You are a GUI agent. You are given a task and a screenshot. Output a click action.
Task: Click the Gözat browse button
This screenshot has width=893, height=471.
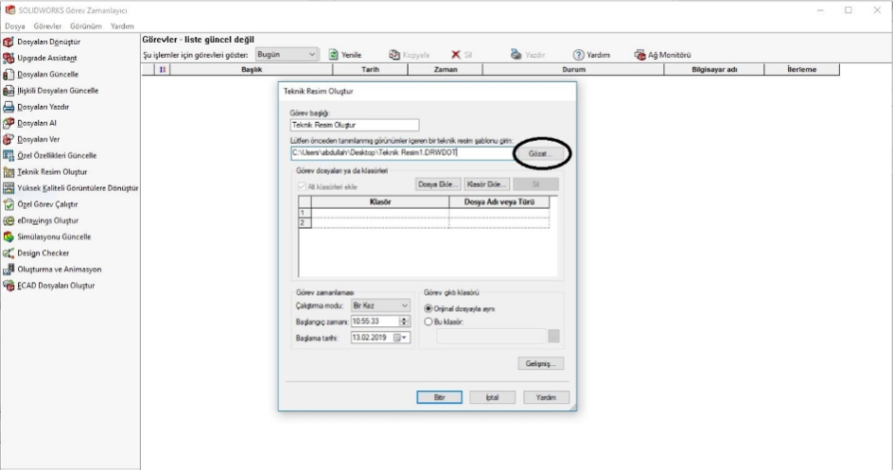544,153
